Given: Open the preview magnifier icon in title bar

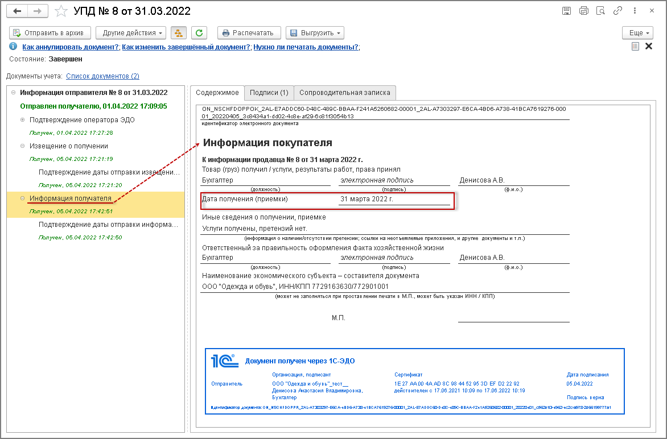Looking at the screenshot, I should point(600,11).
